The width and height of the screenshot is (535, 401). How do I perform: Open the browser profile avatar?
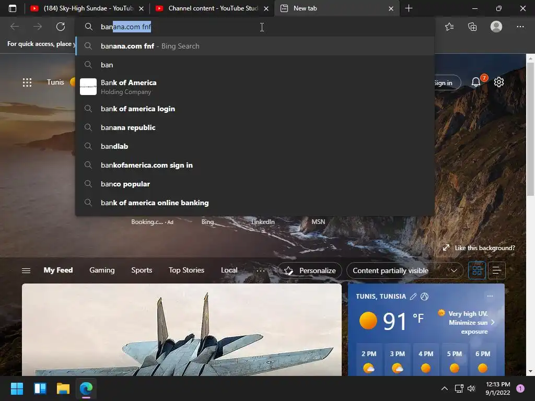click(x=496, y=27)
